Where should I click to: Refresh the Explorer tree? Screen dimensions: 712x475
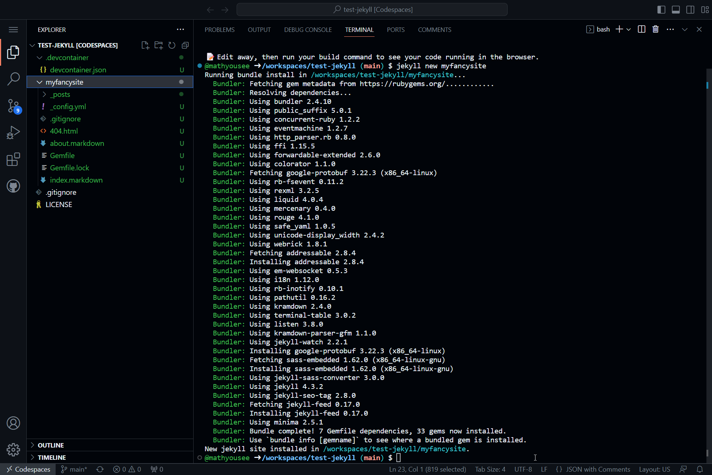[x=172, y=45]
